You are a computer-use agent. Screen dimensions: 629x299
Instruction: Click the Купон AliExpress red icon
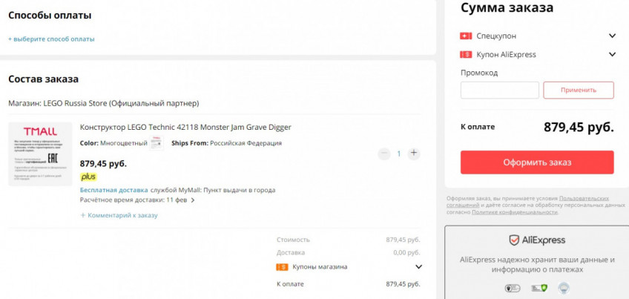466,54
